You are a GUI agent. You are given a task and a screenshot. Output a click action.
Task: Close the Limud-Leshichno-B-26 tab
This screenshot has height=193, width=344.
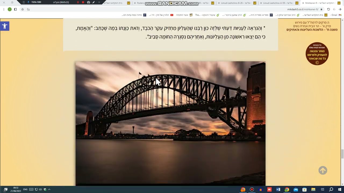(x=219, y=3)
